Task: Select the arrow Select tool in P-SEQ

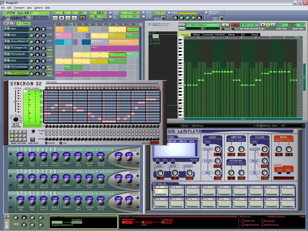Action: click(263, 25)
